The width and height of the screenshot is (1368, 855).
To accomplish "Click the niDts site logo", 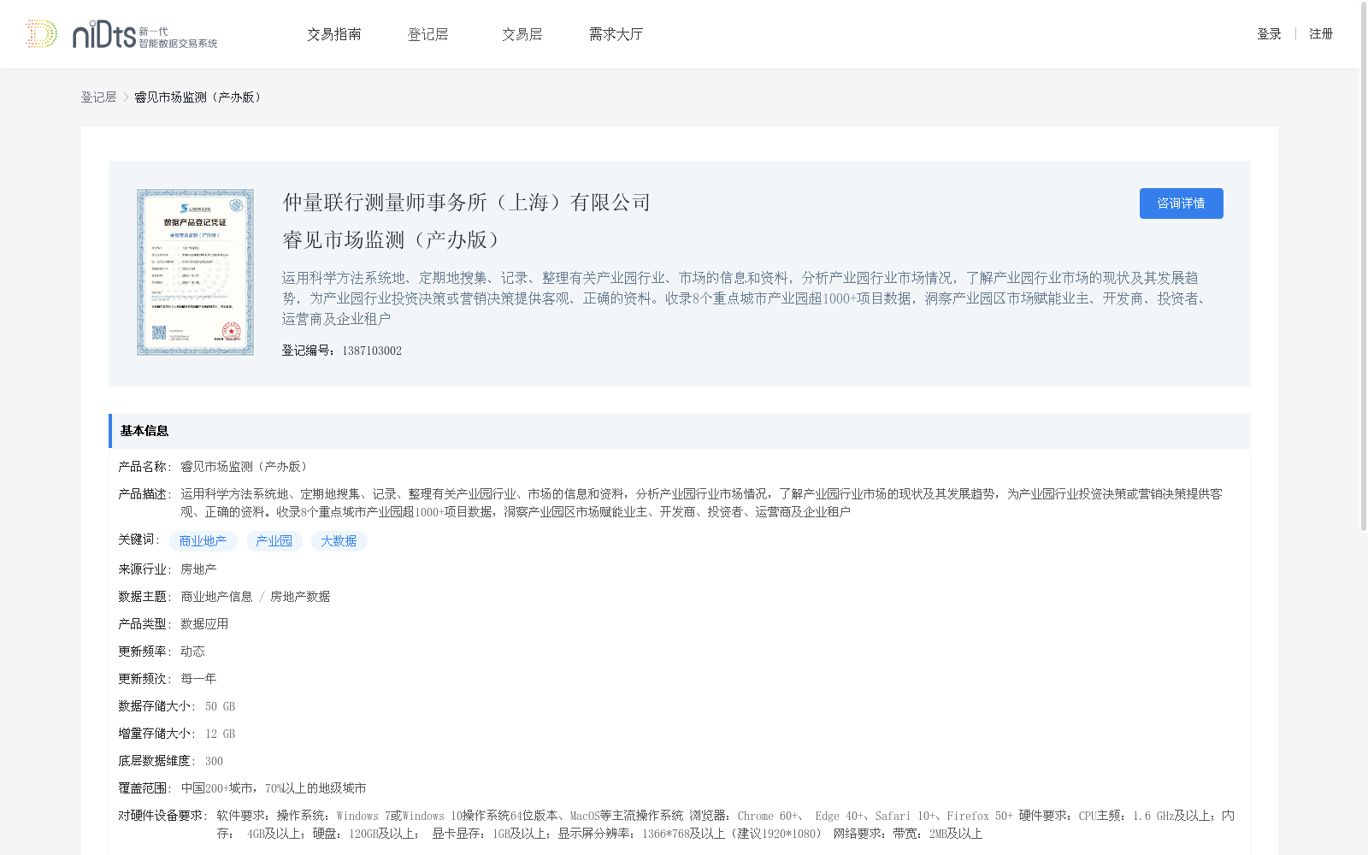I will (x=121, y=34).
